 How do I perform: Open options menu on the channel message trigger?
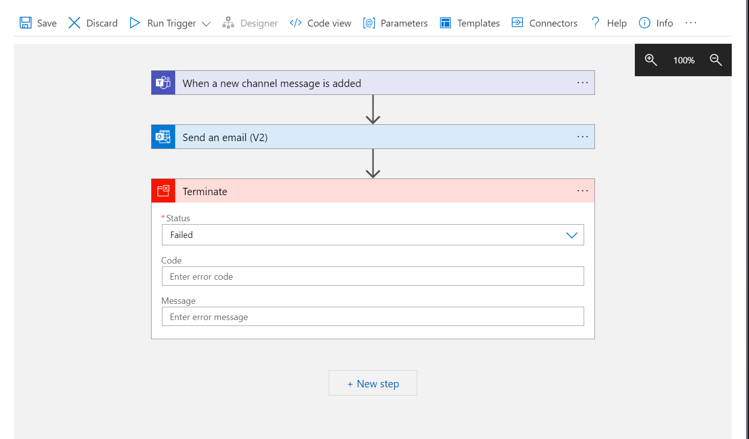582,83
